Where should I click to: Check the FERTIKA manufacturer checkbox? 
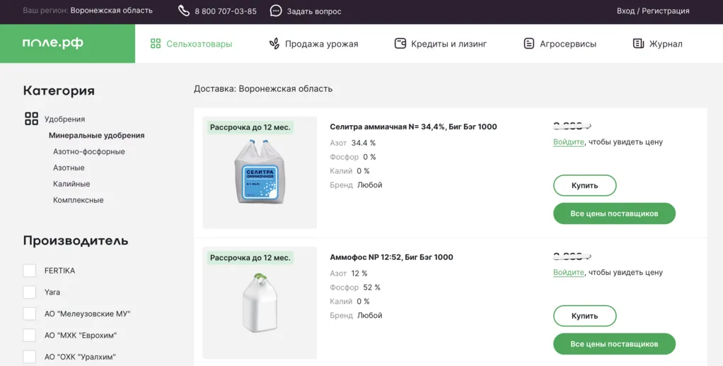pyautogui.click(x=29, y=271)
